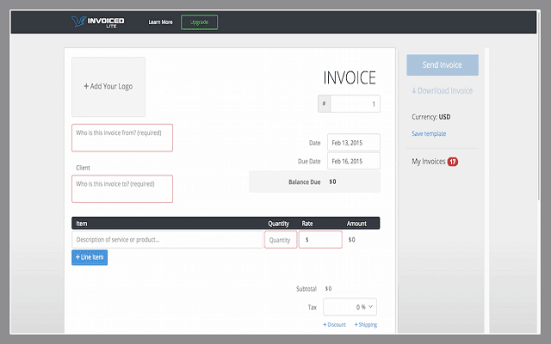Click the Invoiced Lite logo
Viewport: 551px width, 344px height.
(x=99, y=21)
